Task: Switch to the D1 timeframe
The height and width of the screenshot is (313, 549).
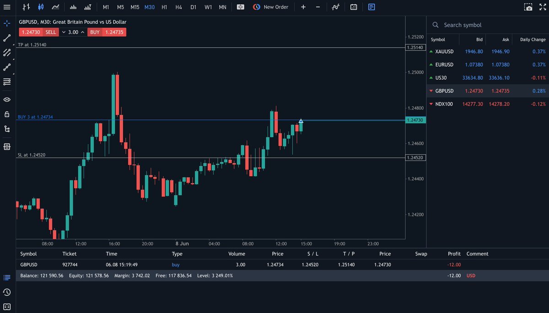Action: click(193, 7)
